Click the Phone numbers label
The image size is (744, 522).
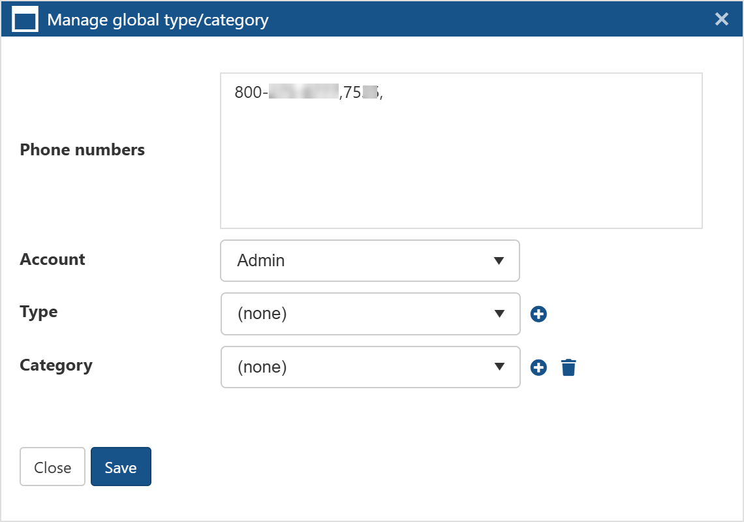(x=82, y=150)
